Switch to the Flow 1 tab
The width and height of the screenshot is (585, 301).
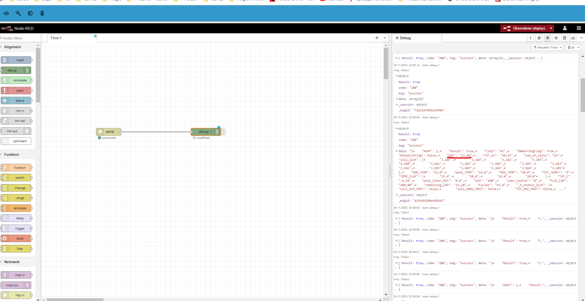(x=72, y=38)
